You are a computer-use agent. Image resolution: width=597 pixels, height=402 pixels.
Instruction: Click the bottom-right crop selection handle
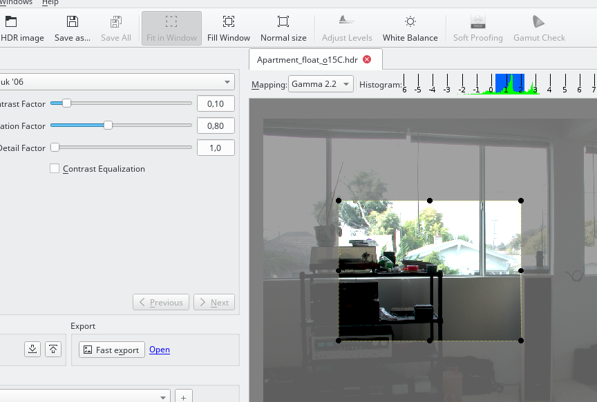pos(521,341)
